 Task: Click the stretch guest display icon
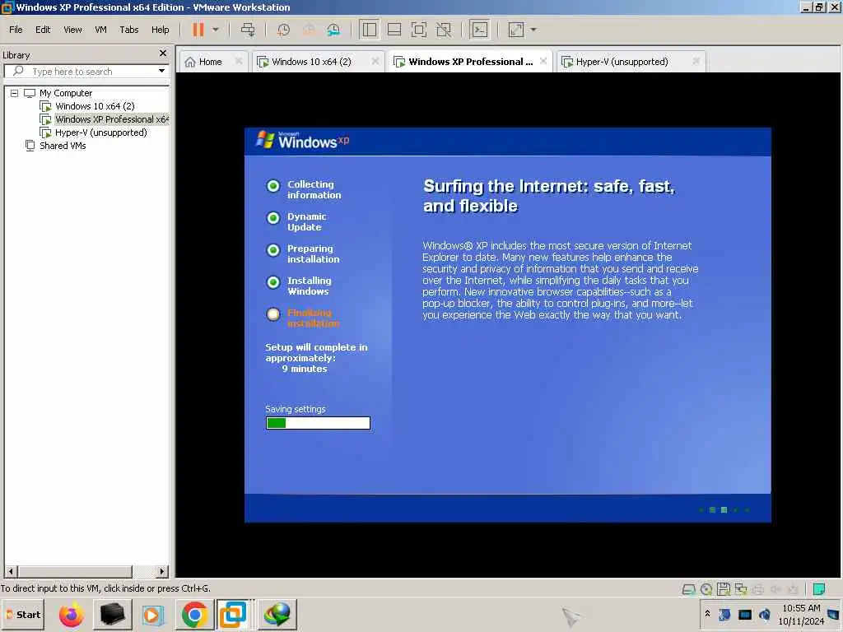[516, 30]
